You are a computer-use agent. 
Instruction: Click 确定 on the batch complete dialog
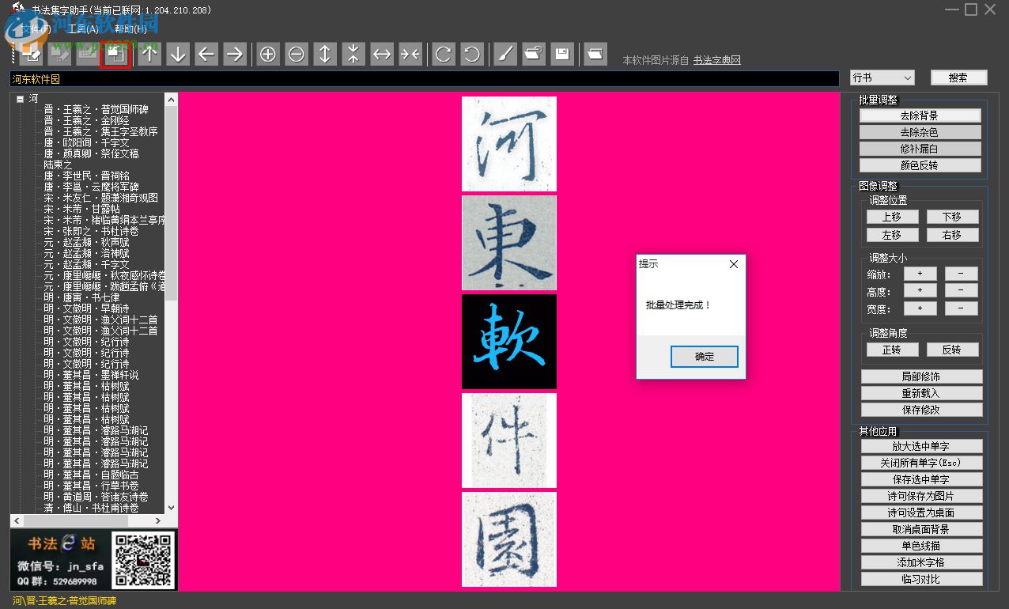click(704, 357)
